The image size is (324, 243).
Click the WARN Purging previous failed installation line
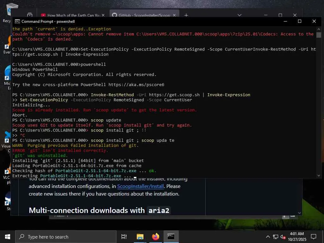[75, 145]
